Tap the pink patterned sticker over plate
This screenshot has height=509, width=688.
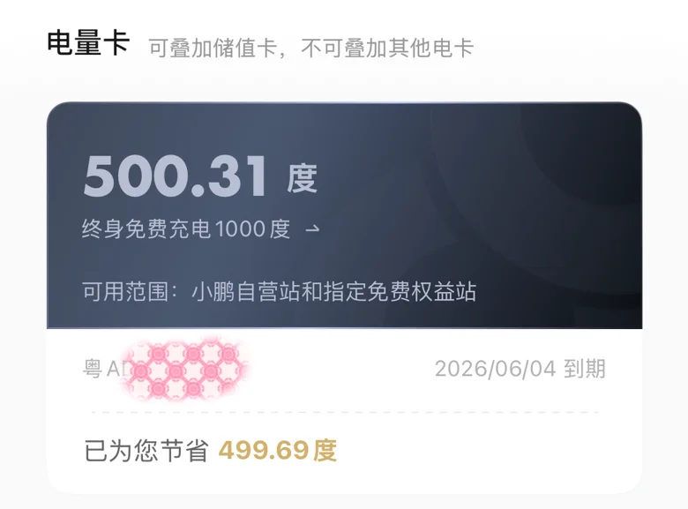[x=184, y=369]
